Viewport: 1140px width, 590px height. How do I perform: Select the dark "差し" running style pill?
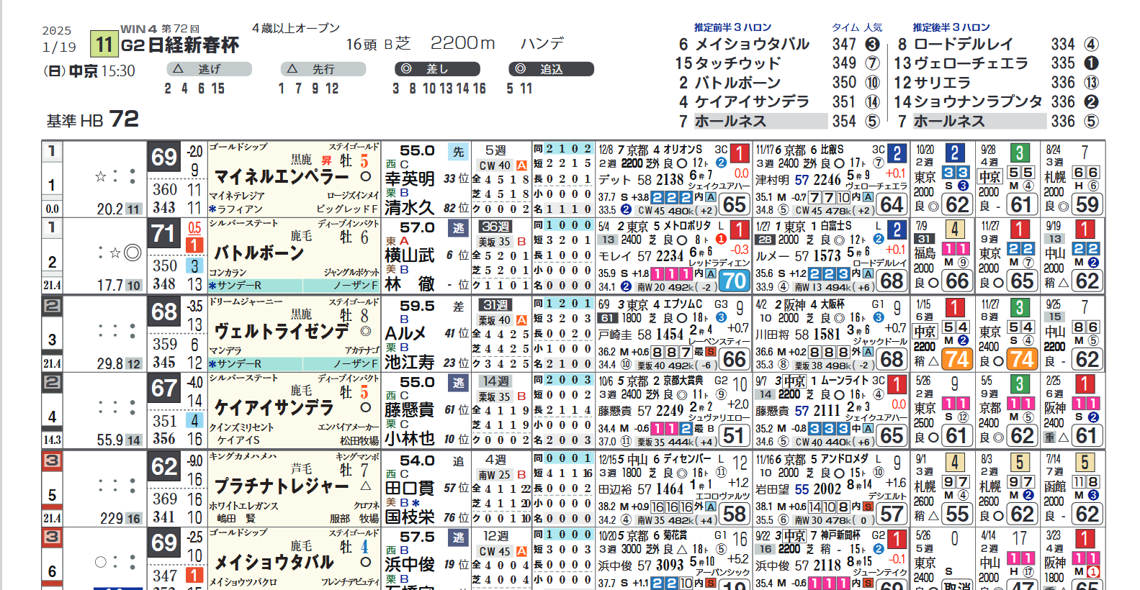tap(437, 69)
